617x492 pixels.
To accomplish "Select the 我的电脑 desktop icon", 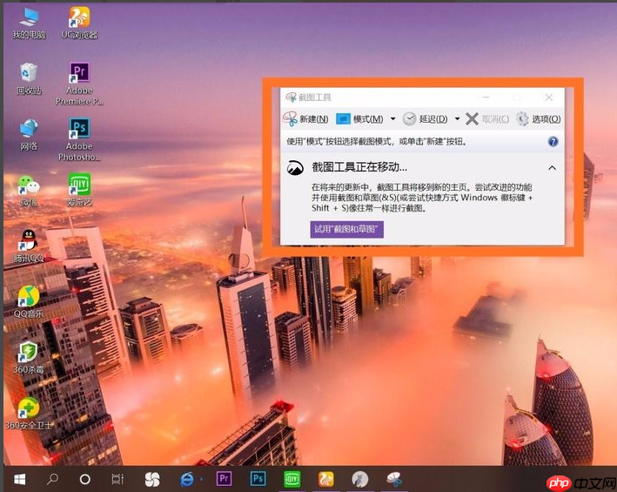I will click(29, 24).
